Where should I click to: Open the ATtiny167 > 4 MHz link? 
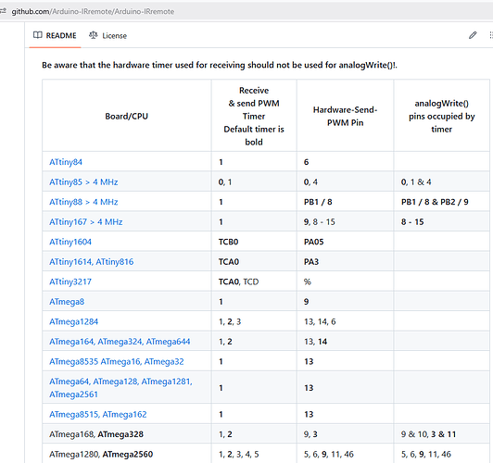point(86,222)
